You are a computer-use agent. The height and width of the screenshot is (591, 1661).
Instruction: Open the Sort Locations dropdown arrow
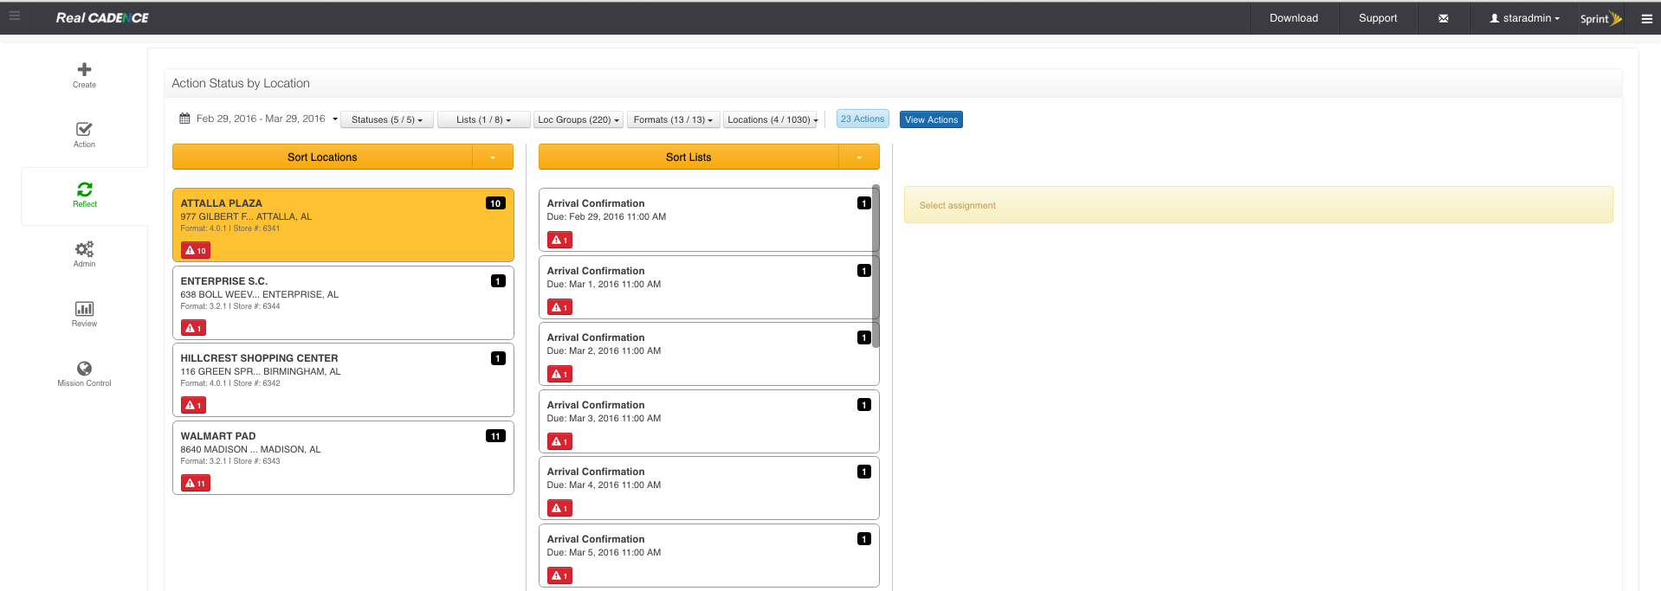point(493,157)
